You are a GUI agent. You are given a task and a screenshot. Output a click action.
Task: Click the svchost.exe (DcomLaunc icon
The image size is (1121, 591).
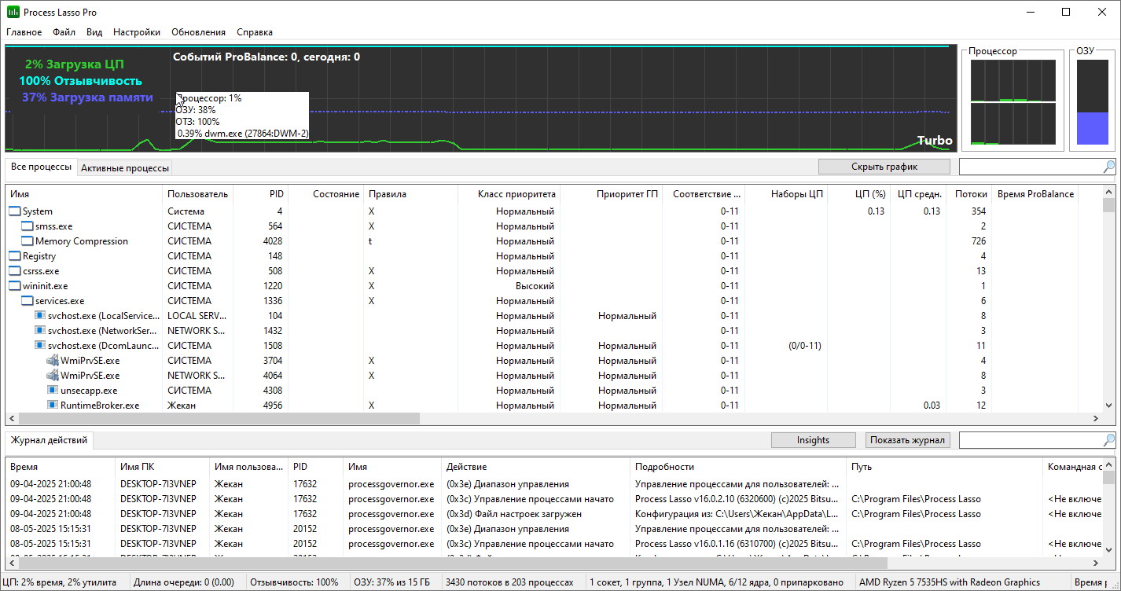[40, 346]
